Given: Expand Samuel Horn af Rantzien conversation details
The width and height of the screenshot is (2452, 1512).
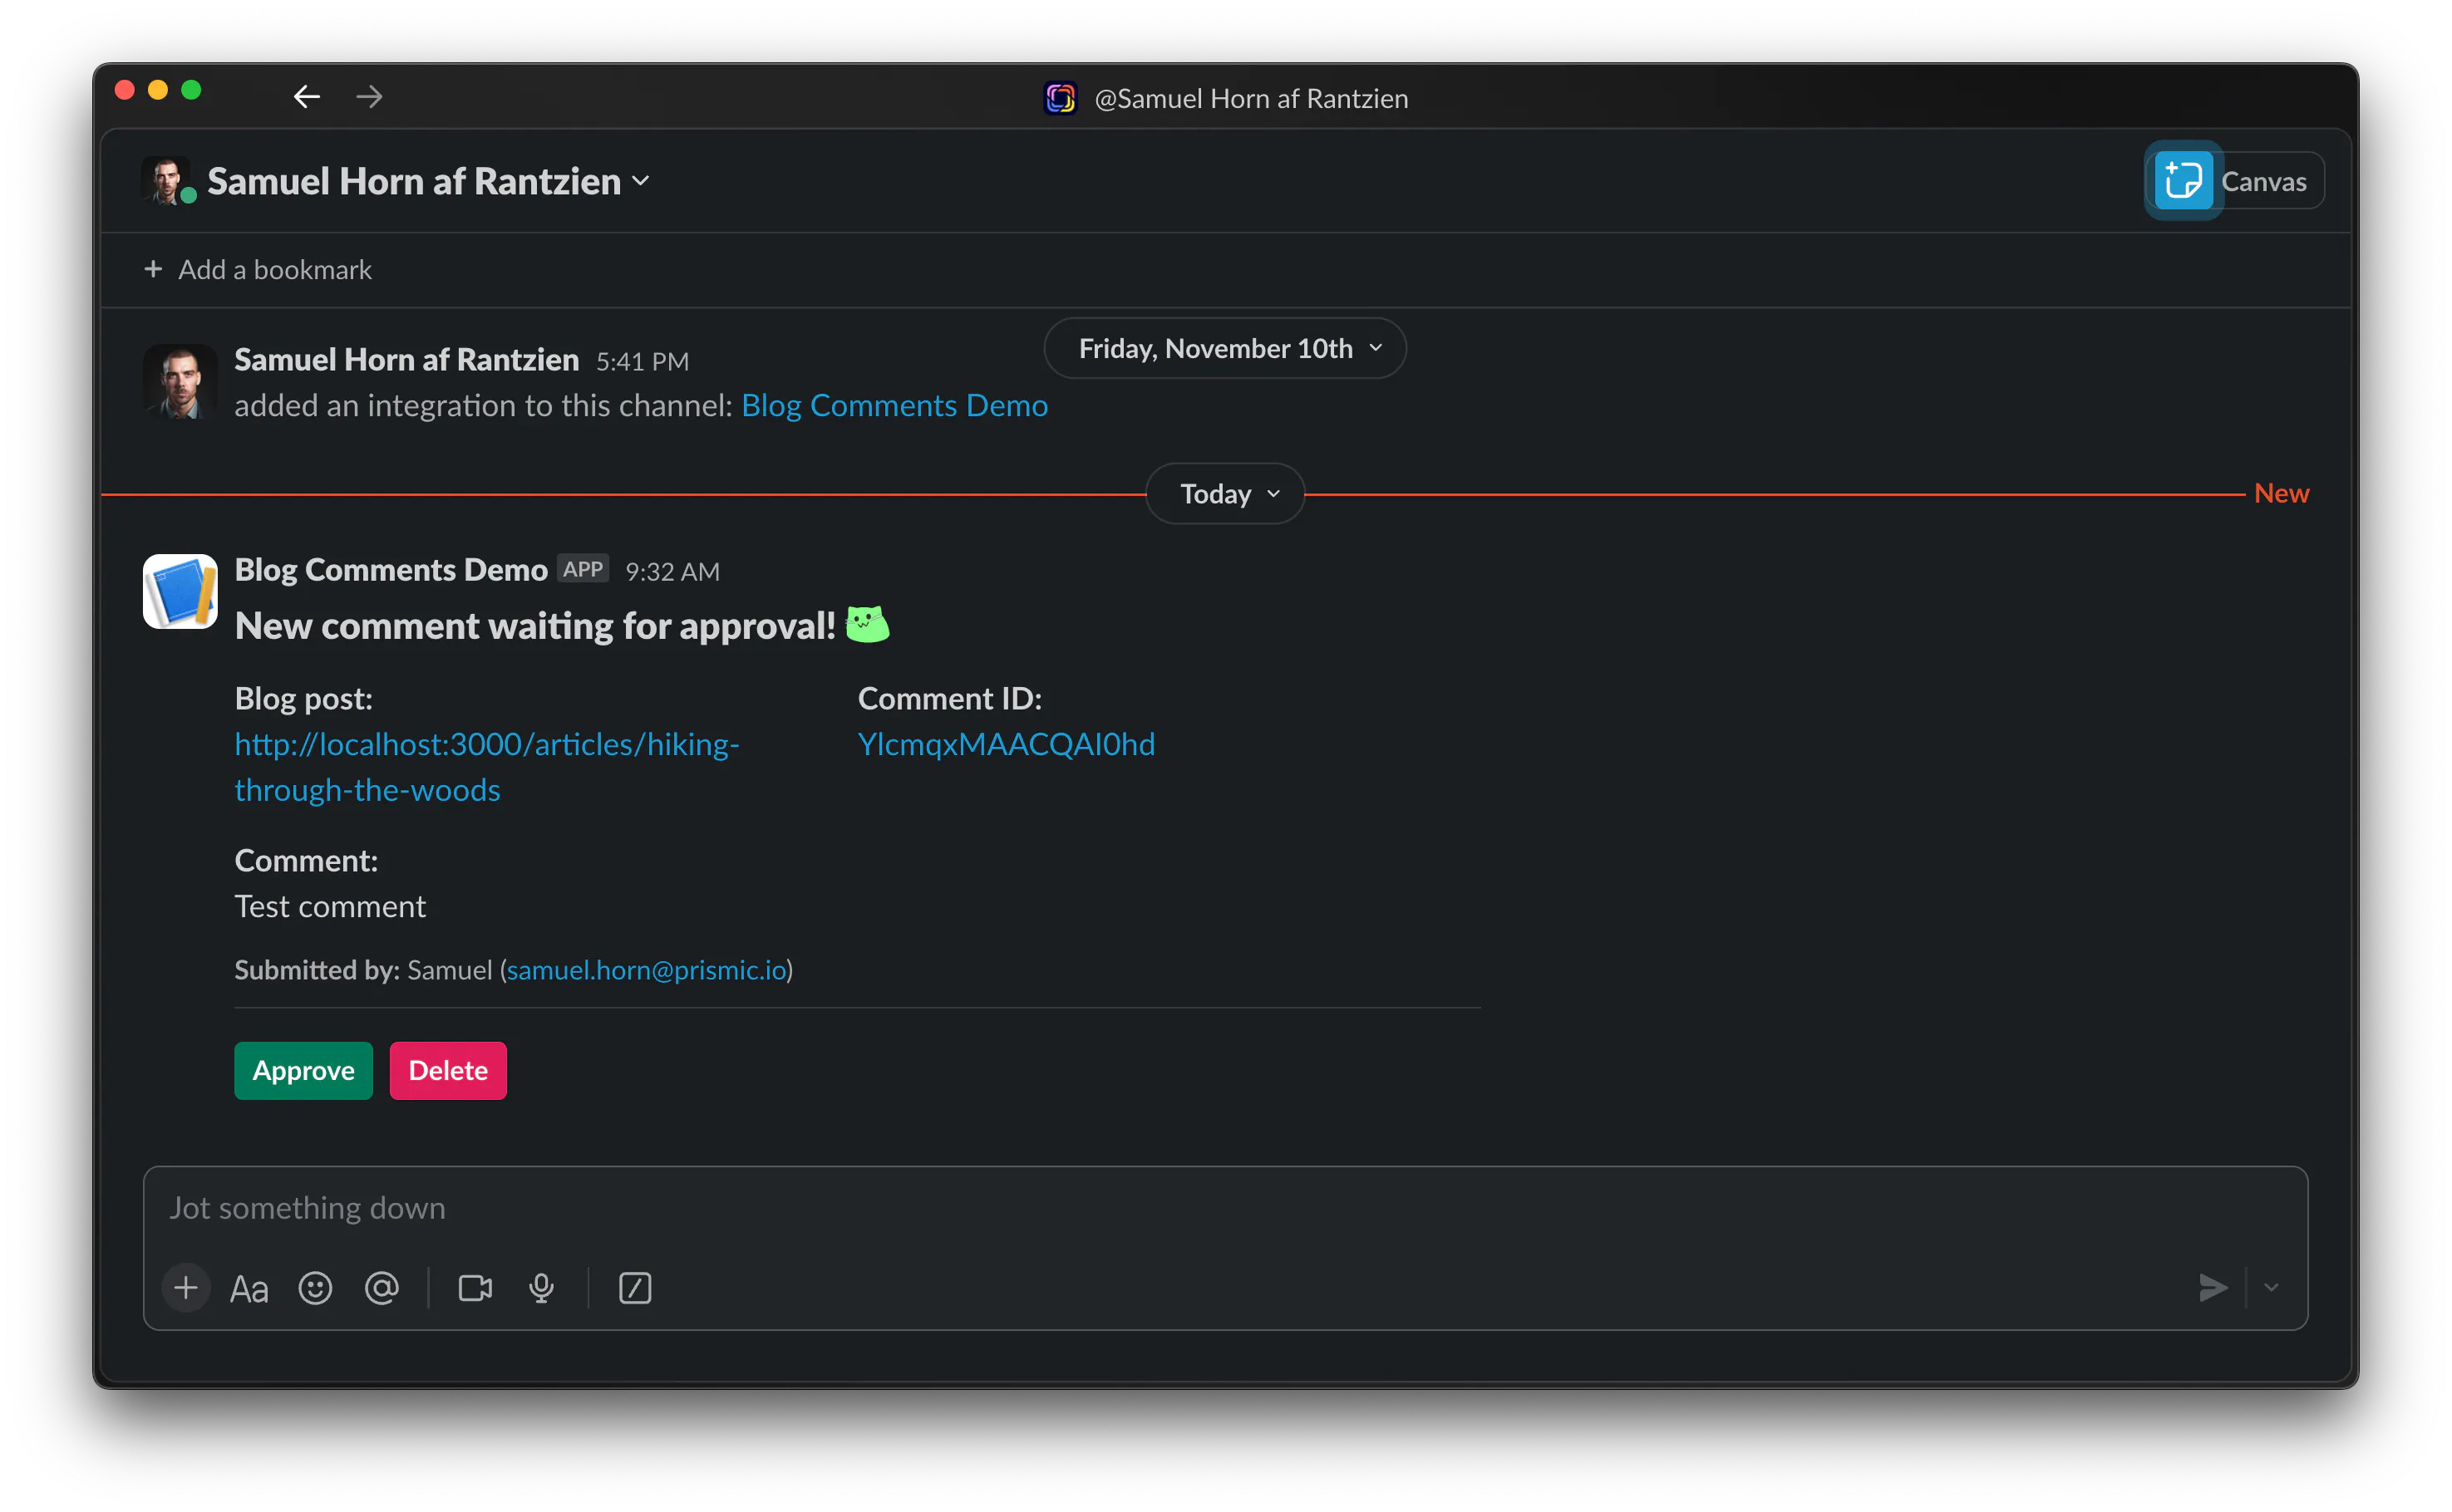Looking at the screenshot, I should [428, 181].
